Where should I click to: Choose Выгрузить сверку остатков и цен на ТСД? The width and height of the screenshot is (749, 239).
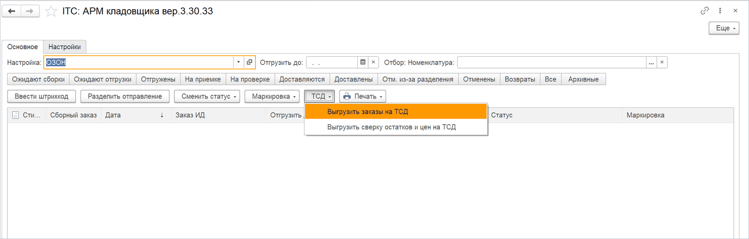[x=396, y=127]
